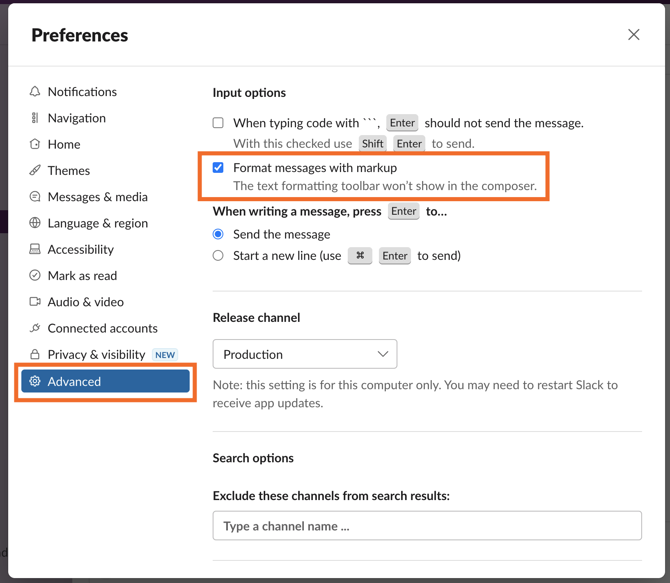Image resolution: width=670 pixels, height=583 pixels.
Task: Click the Privacy & visibility lock icon
Action: [35, 354]
